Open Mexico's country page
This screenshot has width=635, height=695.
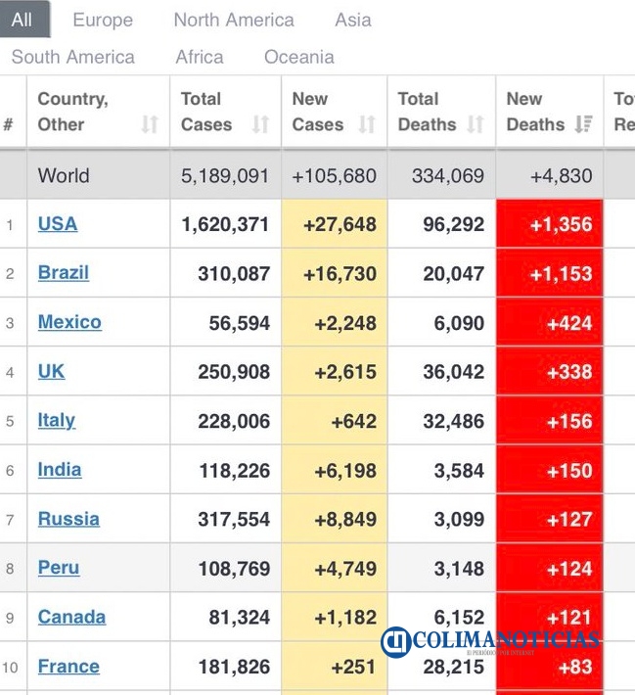tap(69, 322)
